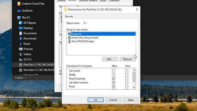This screenshot has height=111, width=197.
Task: Click the Downloads arrow icon
Action: tap(21, 39)
